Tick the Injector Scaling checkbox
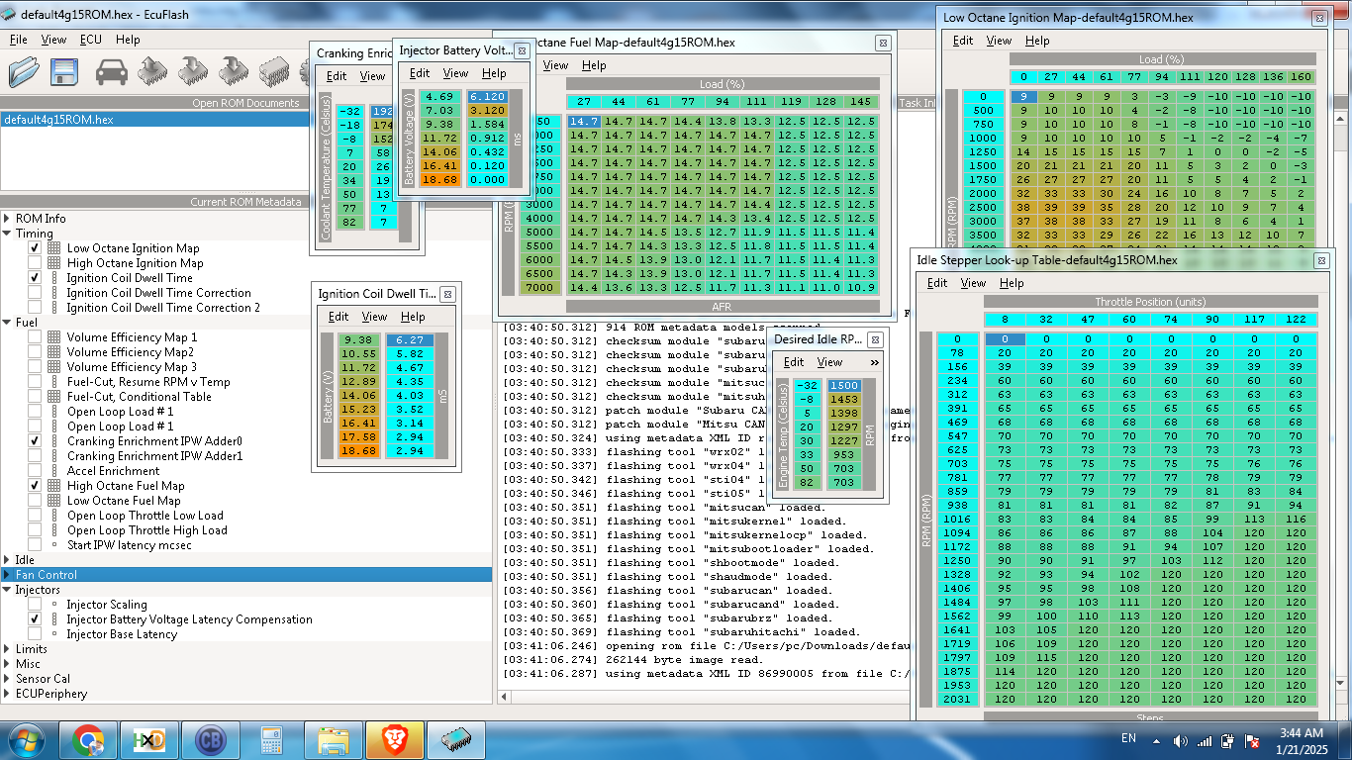Viewport: 1352px width, 760px height. point(35,605)
